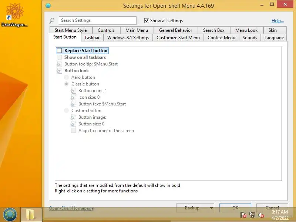Switch to the Start Menu Style tab
This screenshot has width=296, height=222.
pyautogui.click(x=71, y=30)
